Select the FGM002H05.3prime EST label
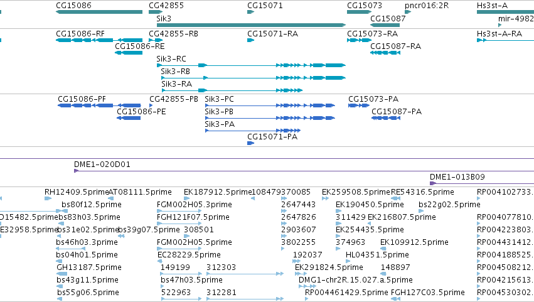The image size is (534, 302). tap(195, 205)
